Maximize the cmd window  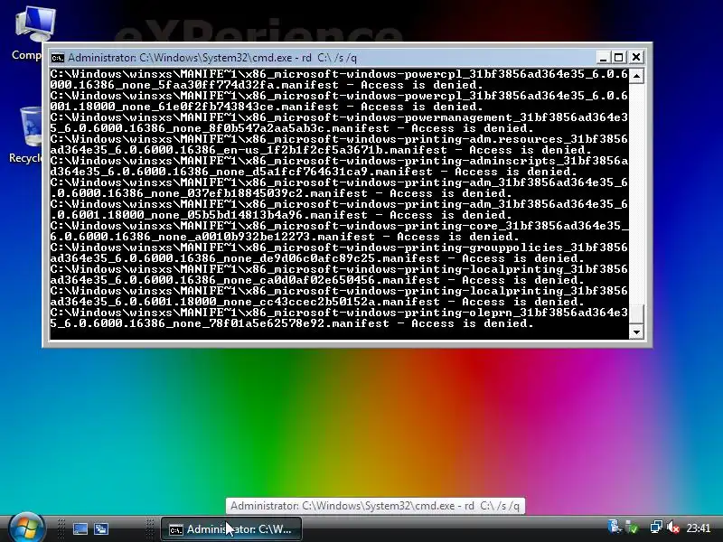[x=619, y=58]
